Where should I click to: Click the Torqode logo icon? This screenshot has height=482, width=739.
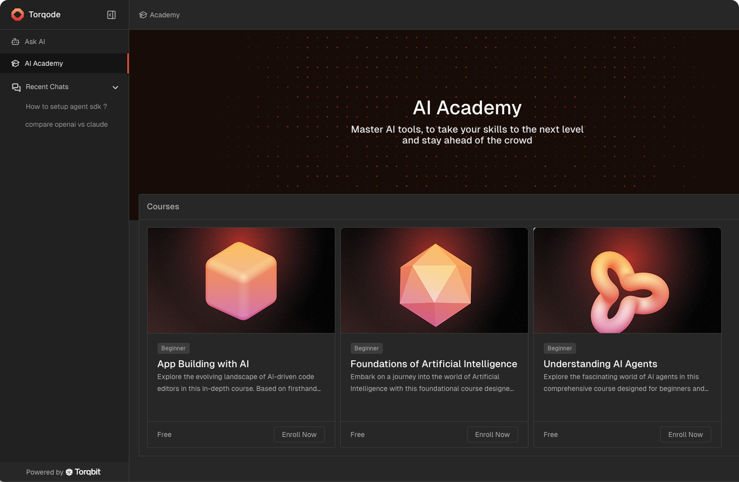(x=17, y=15)
